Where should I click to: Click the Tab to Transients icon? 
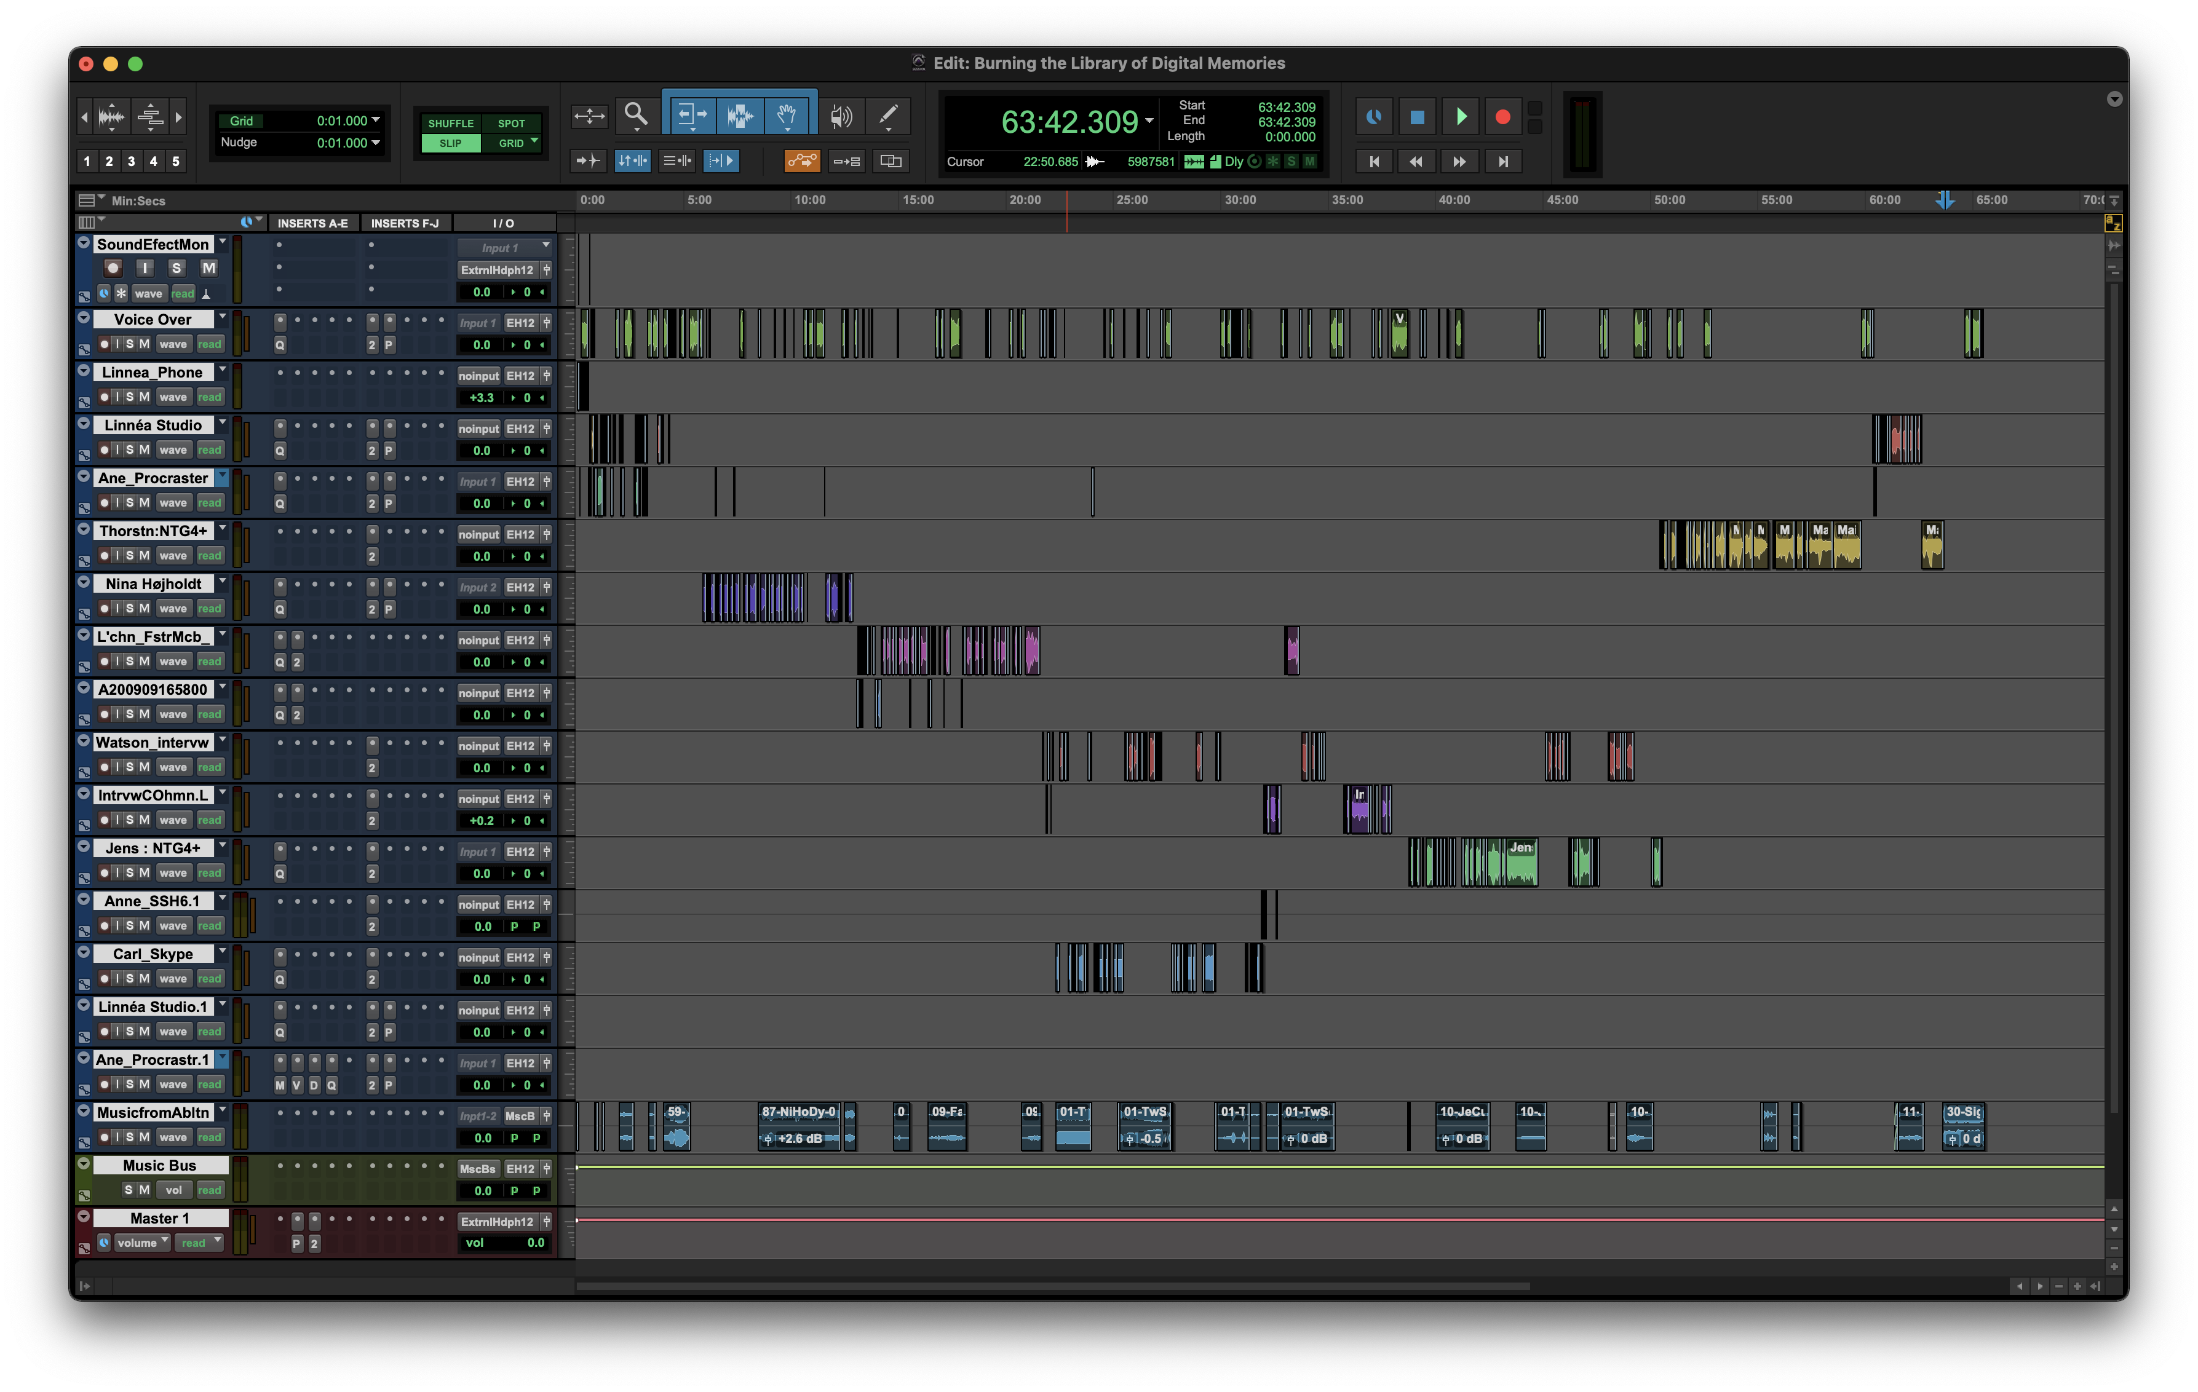(588, 162)
